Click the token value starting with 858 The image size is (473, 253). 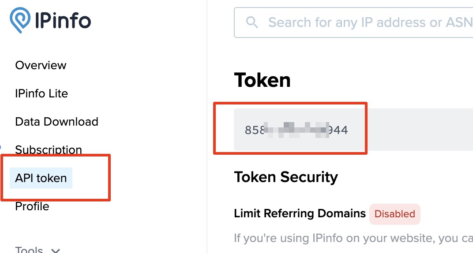point(296,130)
